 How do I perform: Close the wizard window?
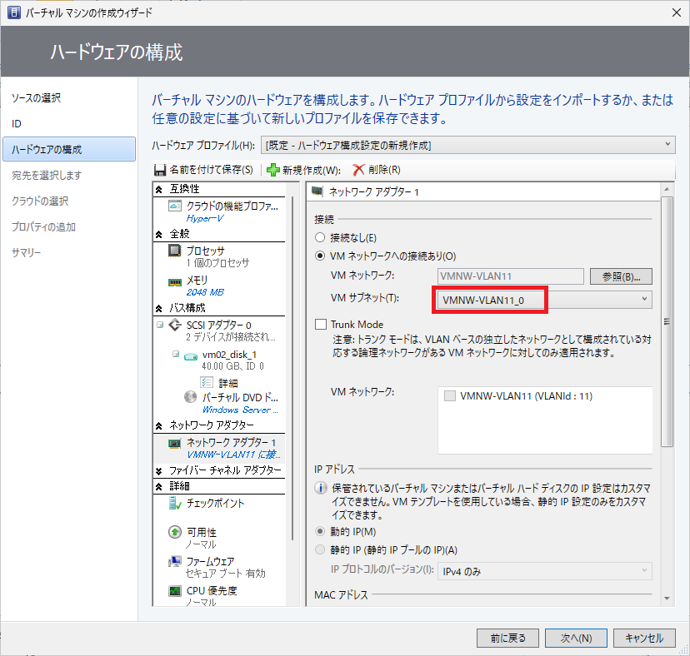click(677, 12)
